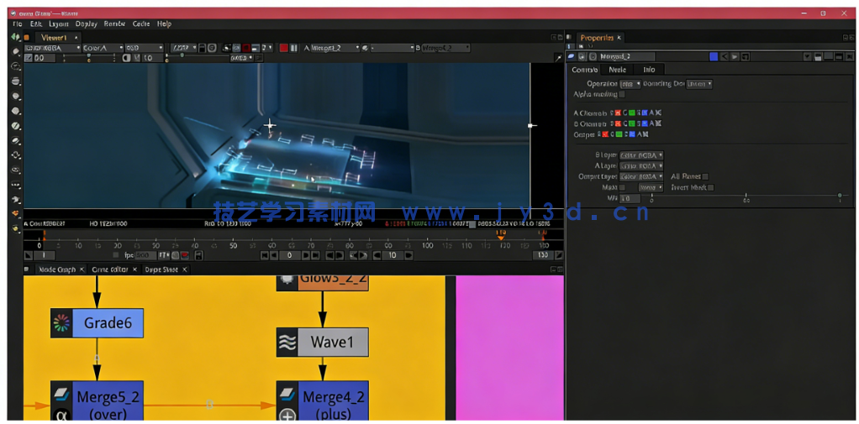The width and height of the screenshot is (859, 424).
Task: Enable the Alpha masking checkbox
Action: point(622,95)
